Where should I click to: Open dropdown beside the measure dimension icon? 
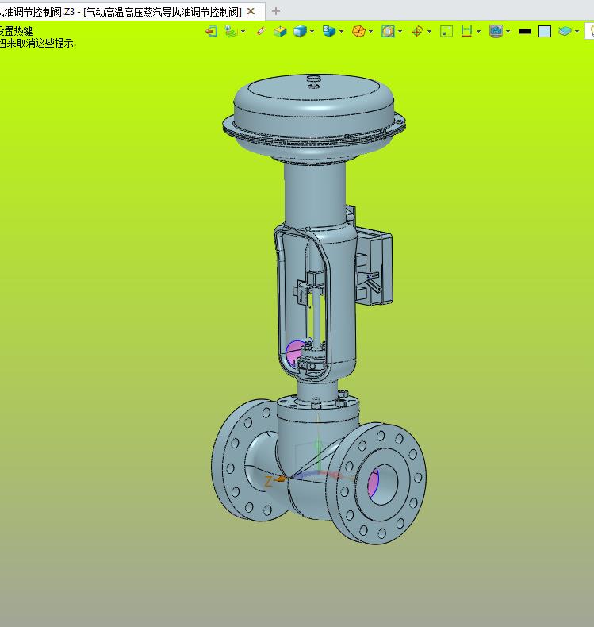point(478,31)
